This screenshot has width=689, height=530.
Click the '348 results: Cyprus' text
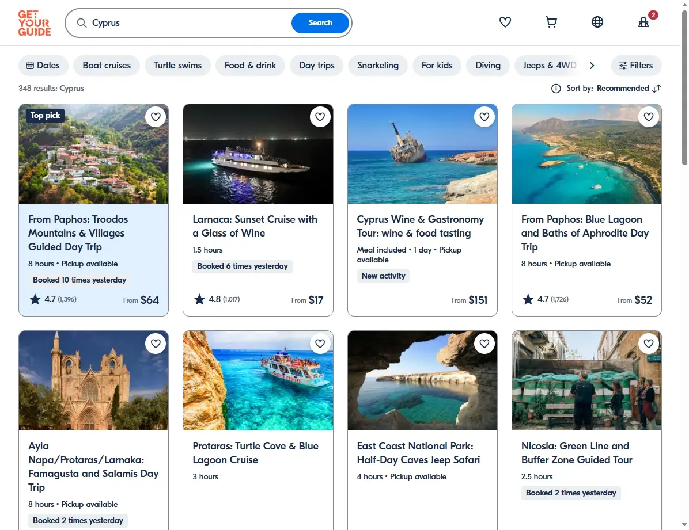pos(51,88)
